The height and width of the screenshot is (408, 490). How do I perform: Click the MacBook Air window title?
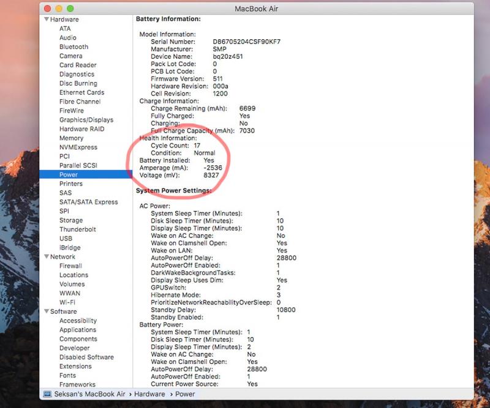click(x=256, y=9)
